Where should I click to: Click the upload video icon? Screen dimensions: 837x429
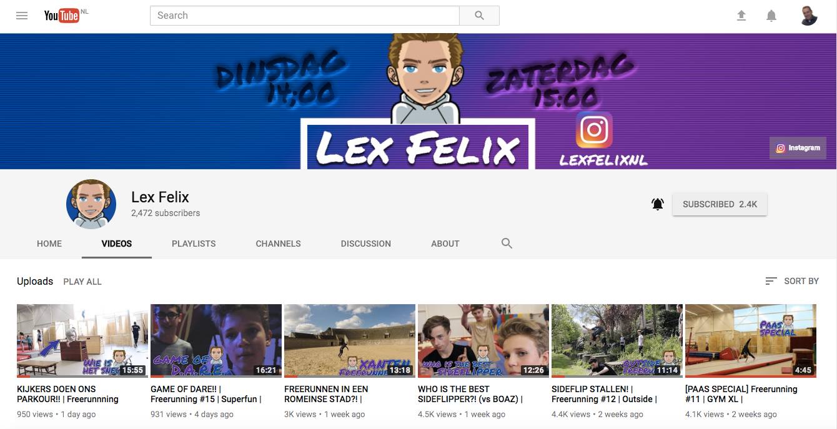click(x=741, y=16)
